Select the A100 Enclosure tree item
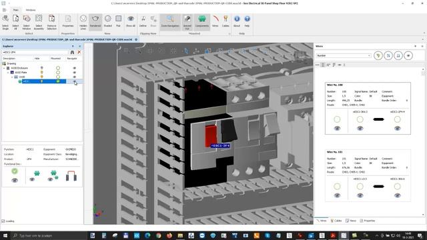 (19, 68)
